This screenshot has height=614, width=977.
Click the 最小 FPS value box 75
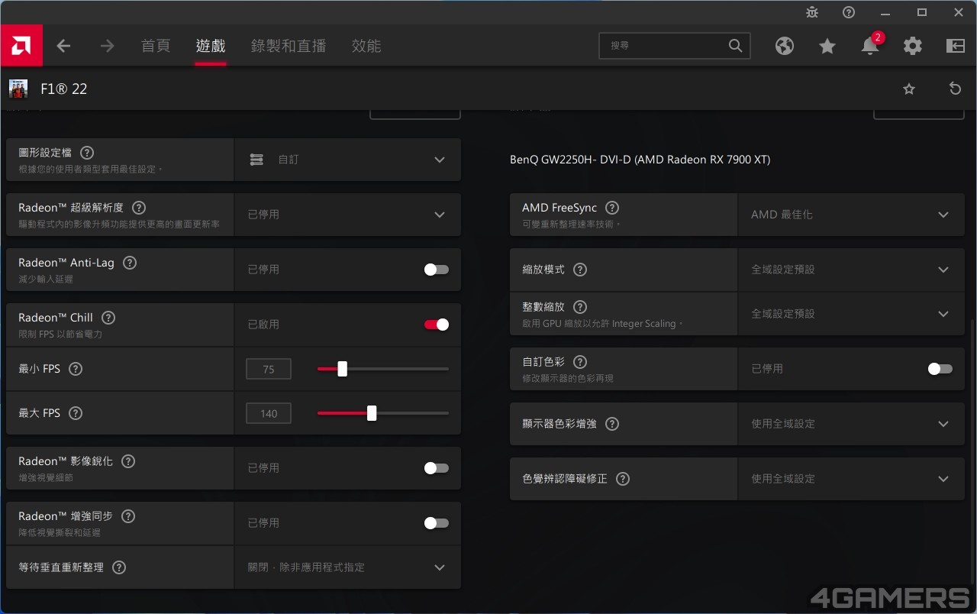(269, 369)
